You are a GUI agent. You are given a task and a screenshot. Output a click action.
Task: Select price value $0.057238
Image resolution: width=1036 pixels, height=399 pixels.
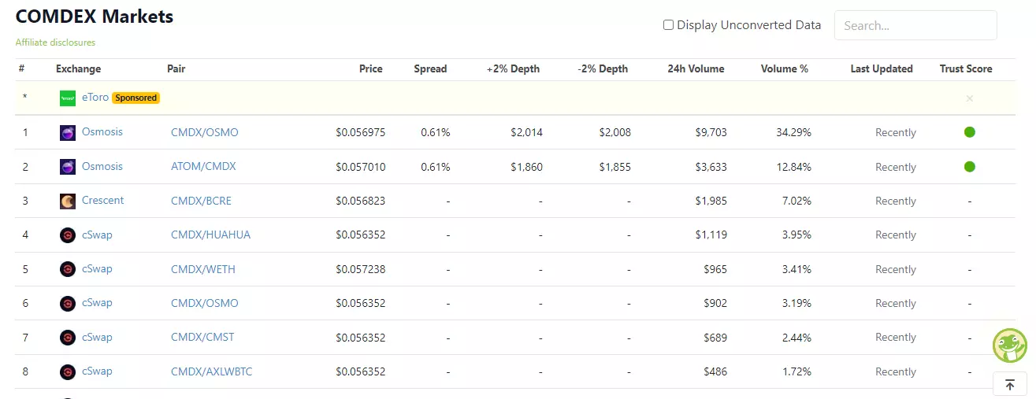361,269
